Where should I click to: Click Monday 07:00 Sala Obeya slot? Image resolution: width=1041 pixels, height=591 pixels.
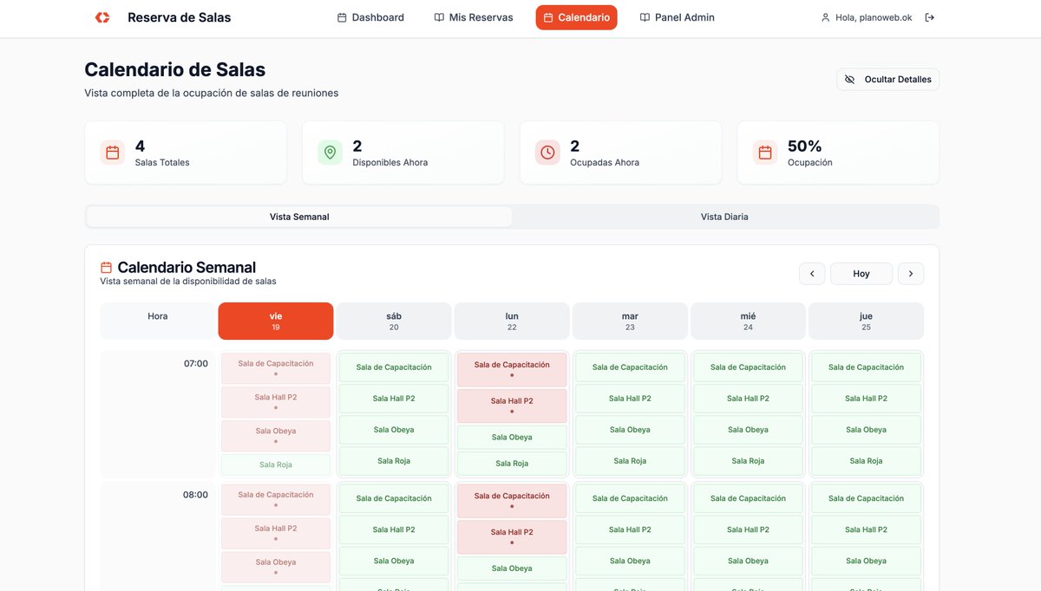[x=512, y=437]
